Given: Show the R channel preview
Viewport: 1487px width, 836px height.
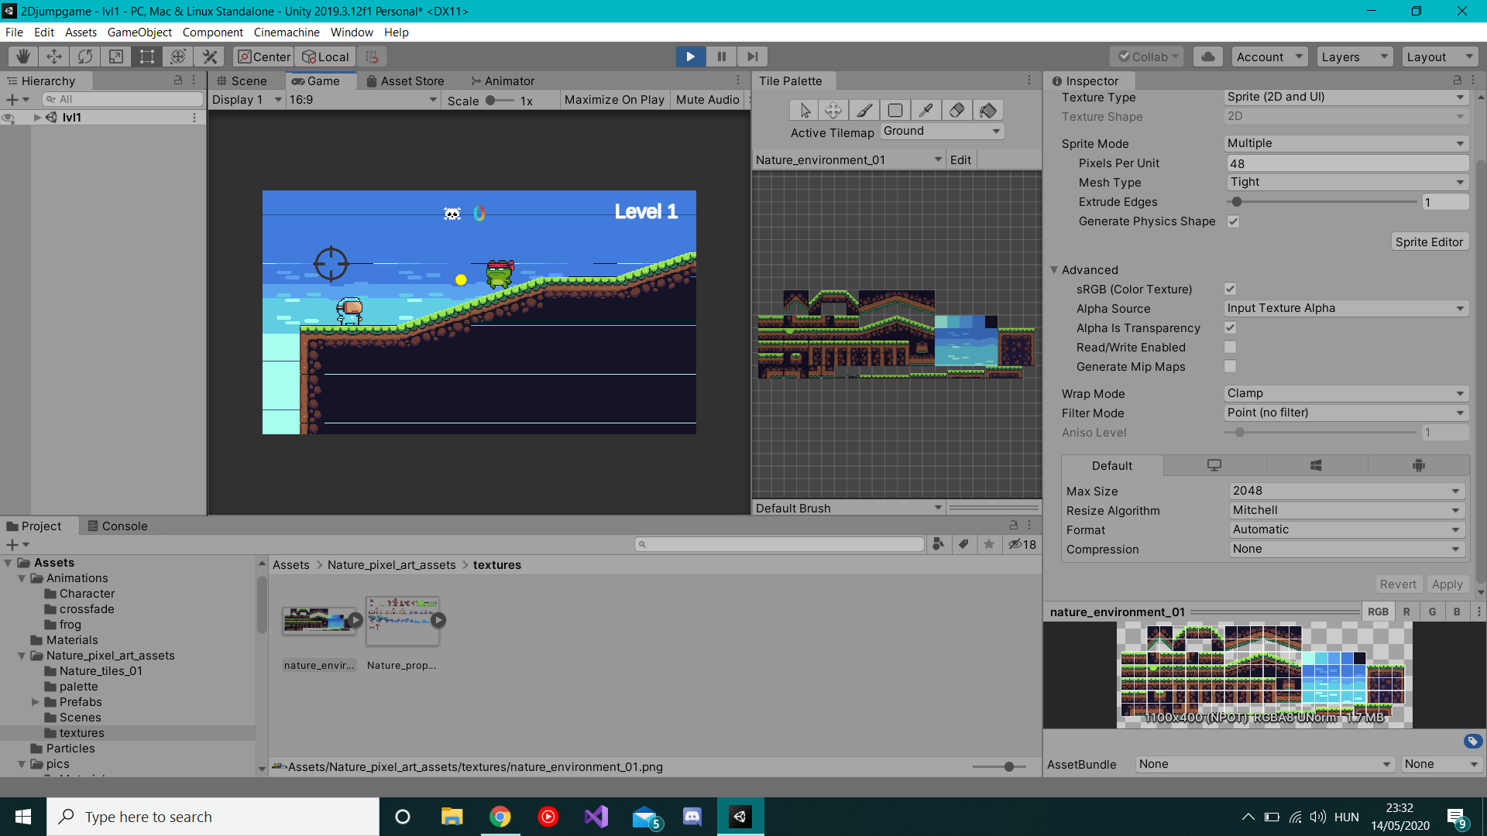Looking at the screenshot, I should click(1406, 612).
